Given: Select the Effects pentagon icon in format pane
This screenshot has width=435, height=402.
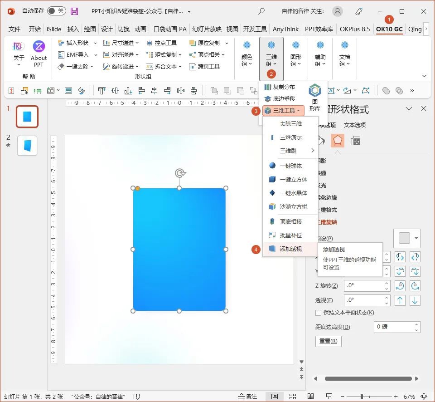Looking at the screenshot, I should point(337,141).
